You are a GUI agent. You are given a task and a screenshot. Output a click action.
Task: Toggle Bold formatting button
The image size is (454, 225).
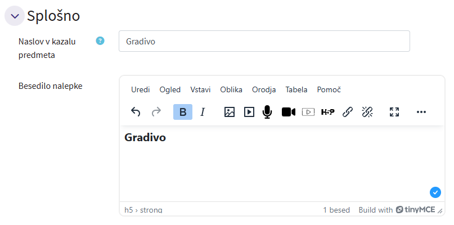tap(183, 112)
